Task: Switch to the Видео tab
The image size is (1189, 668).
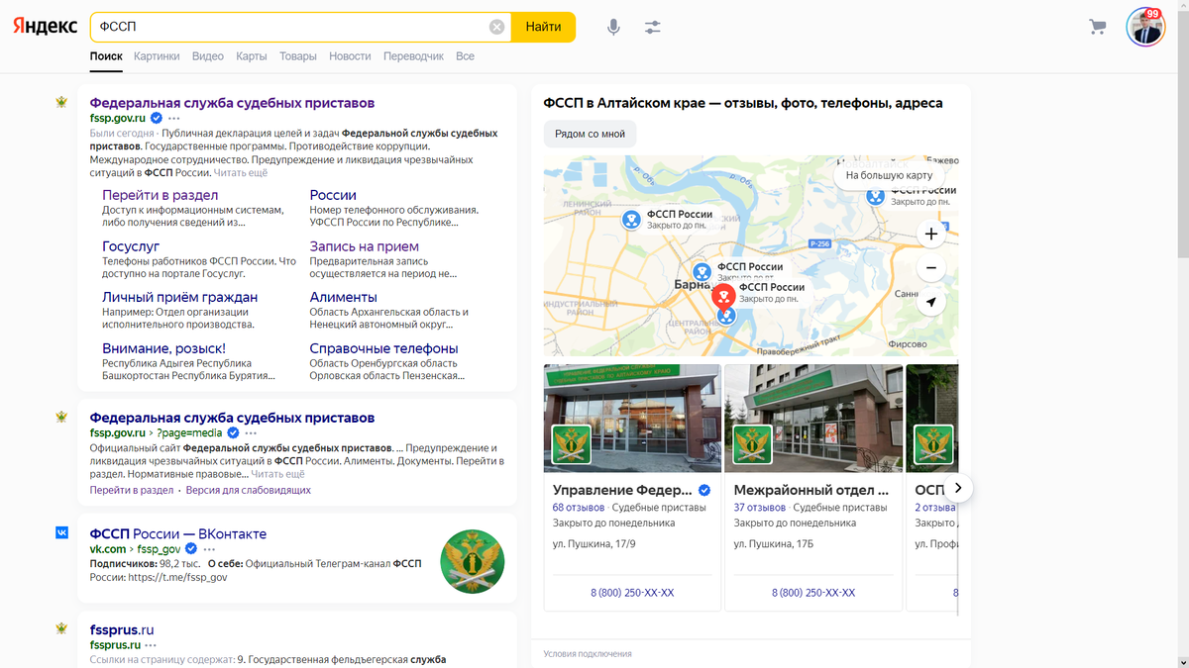Action: [208, 56]
